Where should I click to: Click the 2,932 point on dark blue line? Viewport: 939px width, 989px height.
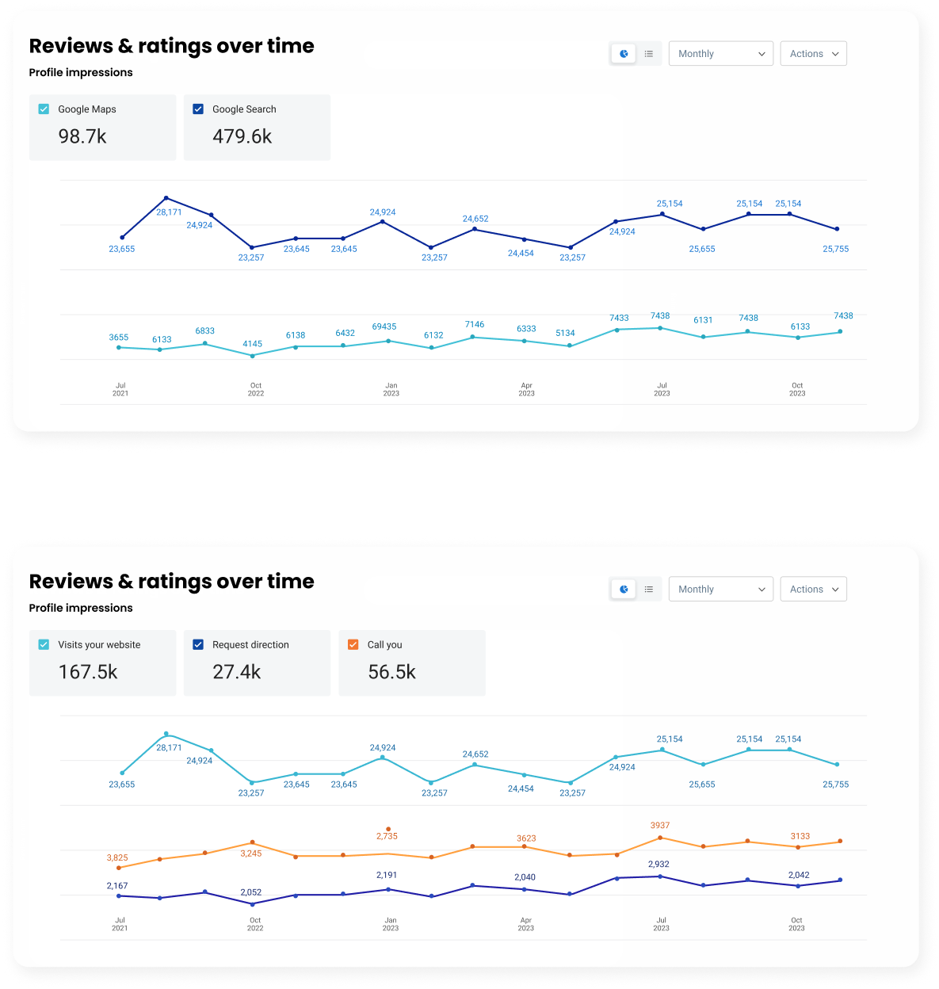pyautogui.click(x=660, y=876)
